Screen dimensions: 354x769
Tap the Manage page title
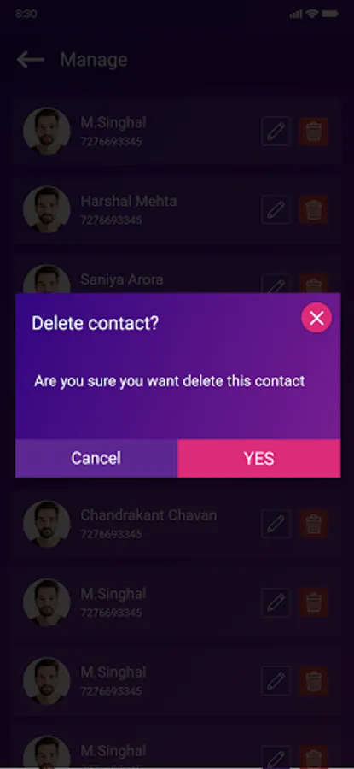(94, 59)
